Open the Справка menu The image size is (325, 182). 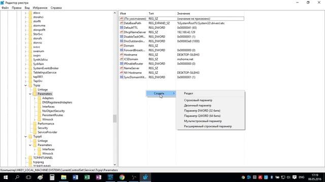(56, 8)
